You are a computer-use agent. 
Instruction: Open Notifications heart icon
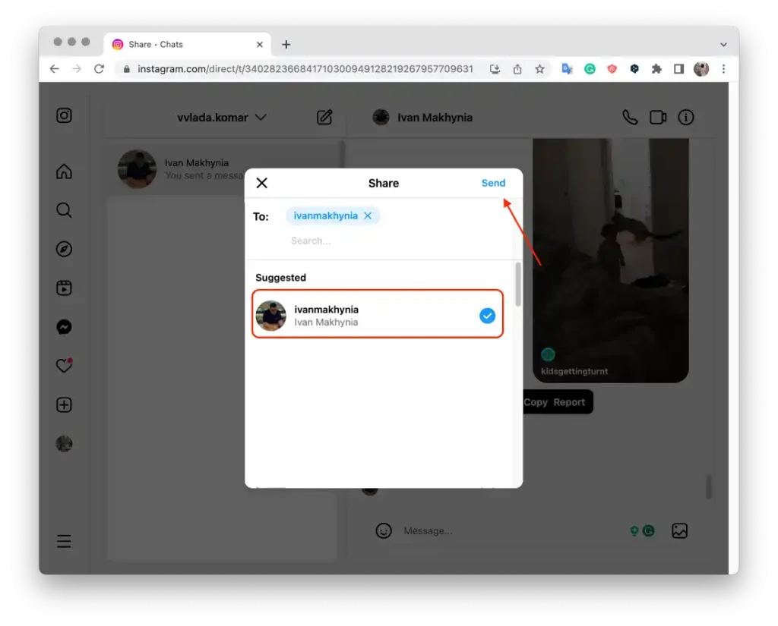(x=64, y=366)
